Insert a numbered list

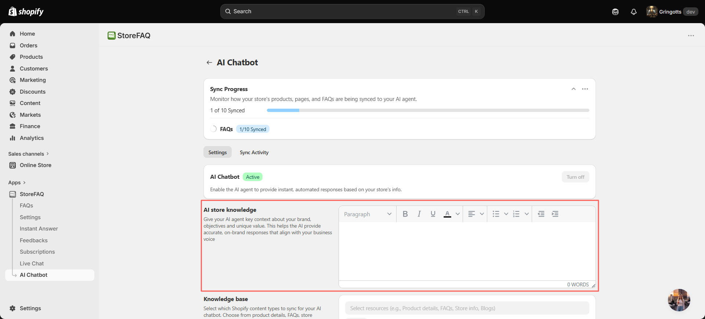[516, 214]
